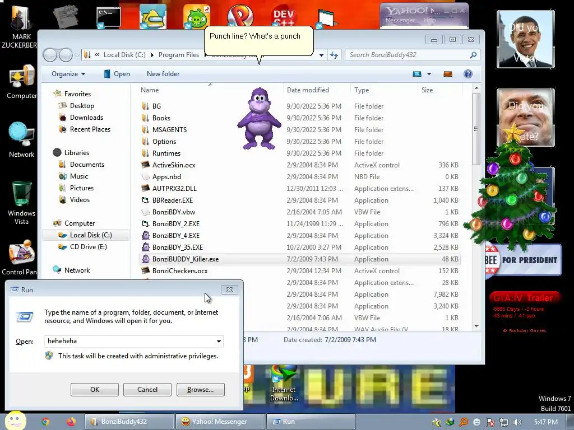Open the Windows Vista recycle bin icon
This screenshot has width=574, height=430.
22,202
